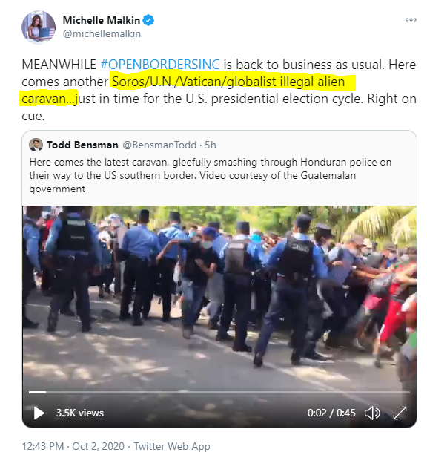Open the #OPENBORDERSINC hashtag link
Image resolution: width=427 pixels, height=452 pixels.
[x=160, y=65]
